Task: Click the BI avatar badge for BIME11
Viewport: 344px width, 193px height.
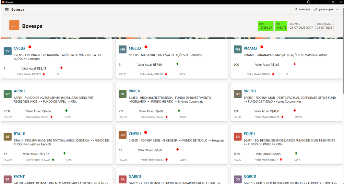Action: tap(123, 94)
